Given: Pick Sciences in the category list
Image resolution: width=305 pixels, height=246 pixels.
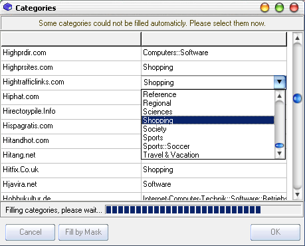Looking at the screenshot, I should [x=208, y=112].
